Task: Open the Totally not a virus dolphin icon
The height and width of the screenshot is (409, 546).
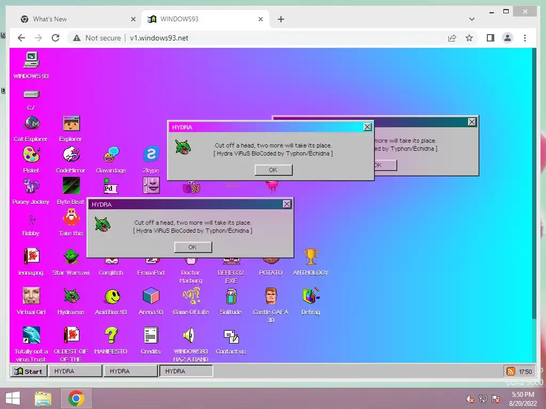Action: (31, 336)
